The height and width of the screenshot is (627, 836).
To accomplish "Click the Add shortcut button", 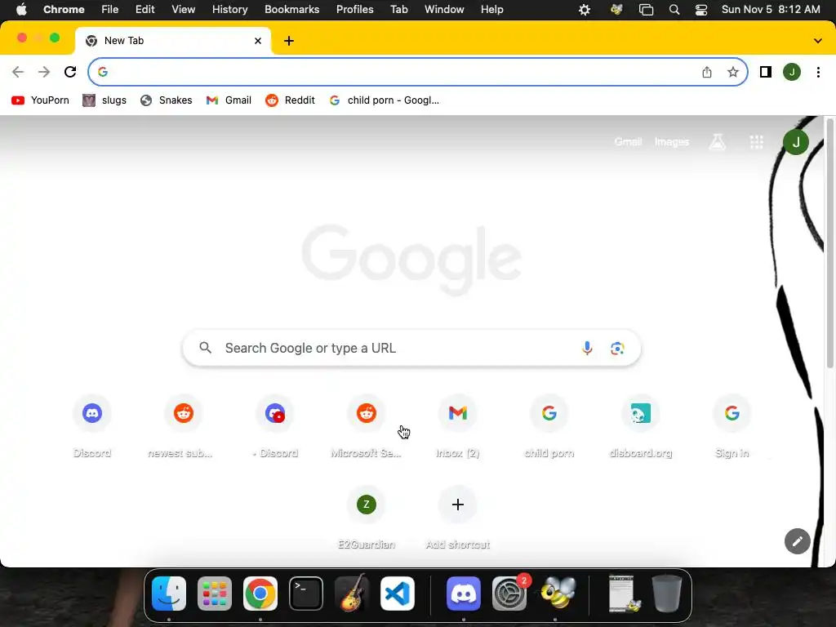I will 457,517.
